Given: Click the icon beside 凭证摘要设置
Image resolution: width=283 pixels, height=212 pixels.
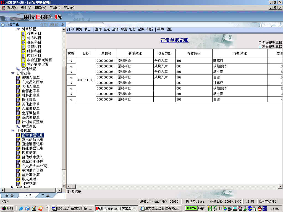Looking at the screenshot, I should coord(23,65).
